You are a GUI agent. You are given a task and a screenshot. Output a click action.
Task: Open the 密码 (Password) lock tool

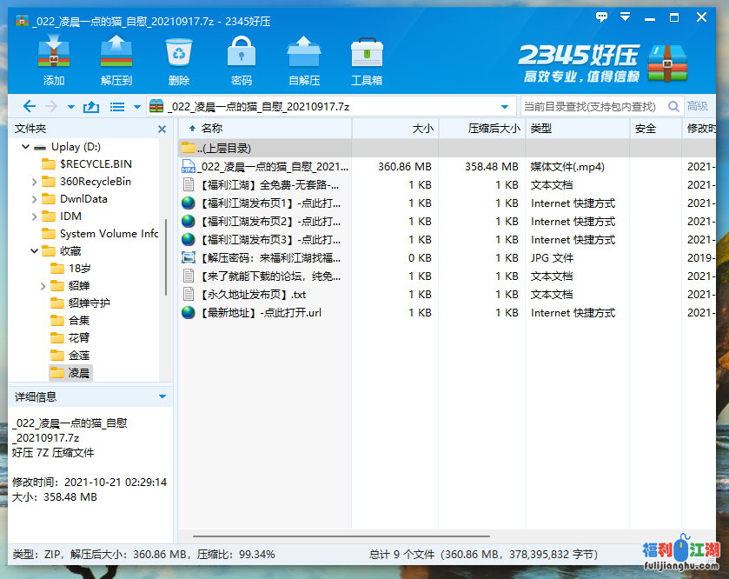point(242,54)
